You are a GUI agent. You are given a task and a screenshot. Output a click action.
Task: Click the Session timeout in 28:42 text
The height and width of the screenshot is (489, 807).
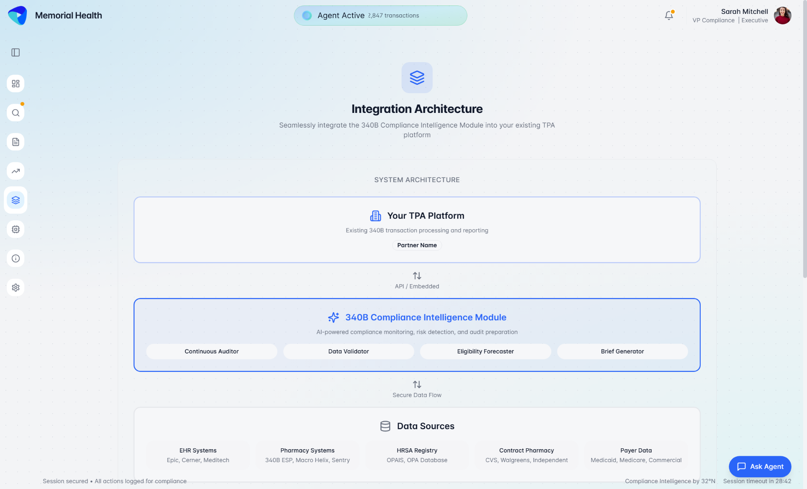757,481
